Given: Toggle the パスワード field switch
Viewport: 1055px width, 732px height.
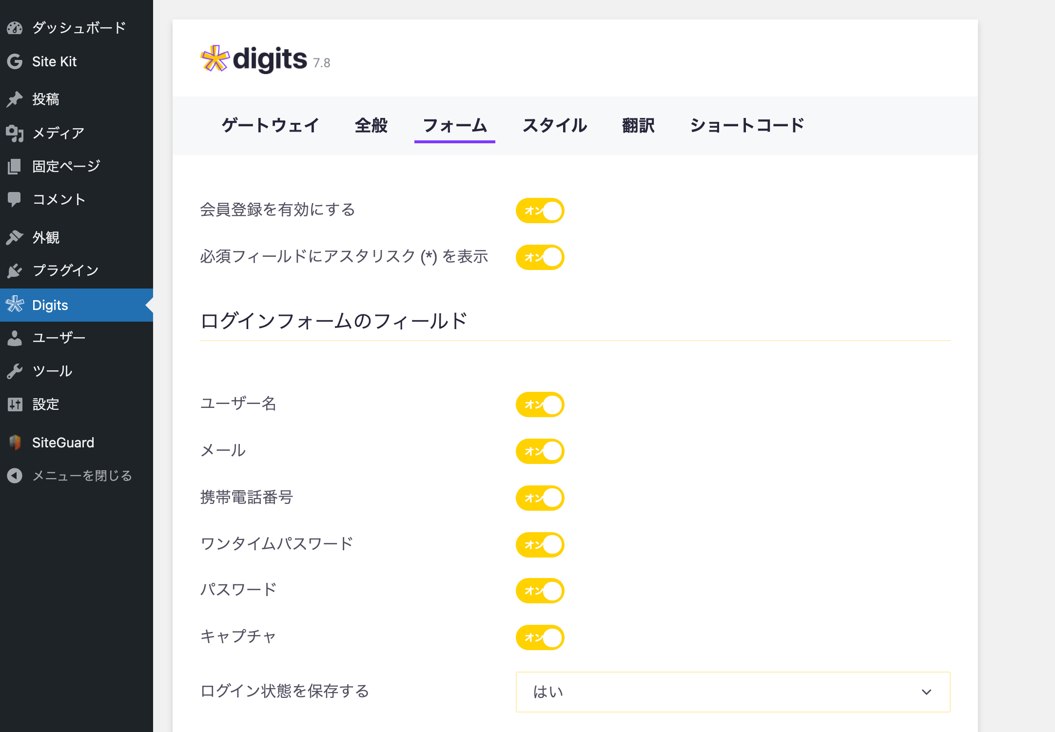Looking at the screenshot, I should [540, 591].
